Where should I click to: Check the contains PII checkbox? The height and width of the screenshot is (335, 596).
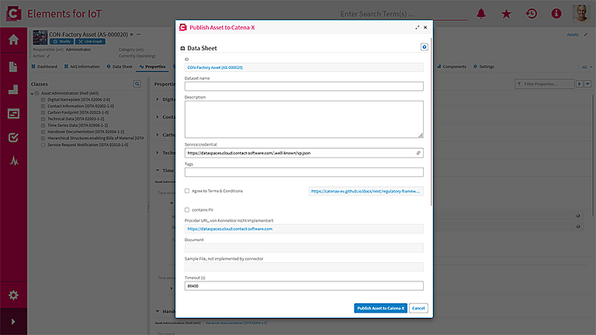pyautogui.click(x=187, y=209)
